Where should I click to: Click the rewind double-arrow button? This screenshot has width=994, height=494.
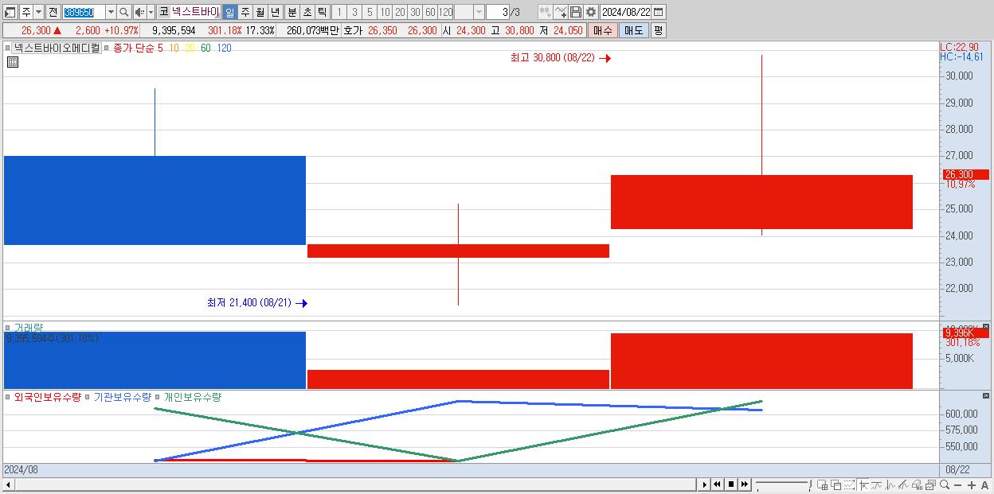(717, 484)
